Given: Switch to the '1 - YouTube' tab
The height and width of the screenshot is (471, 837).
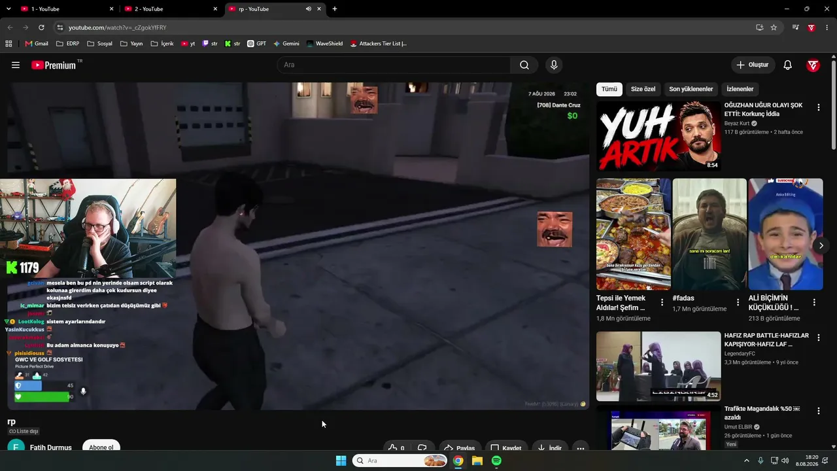Looking at the screenshot, I should point(67,9).
